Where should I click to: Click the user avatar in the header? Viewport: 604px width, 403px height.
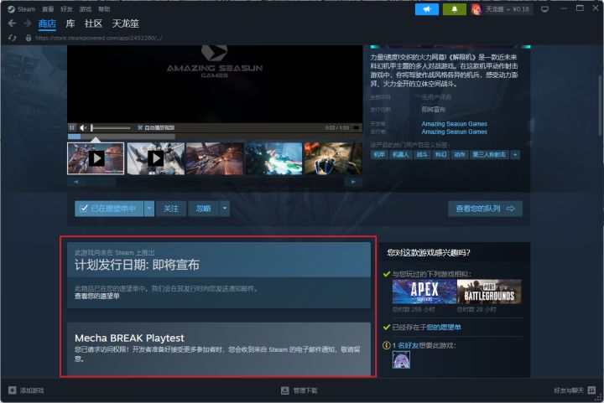point(476,9)
